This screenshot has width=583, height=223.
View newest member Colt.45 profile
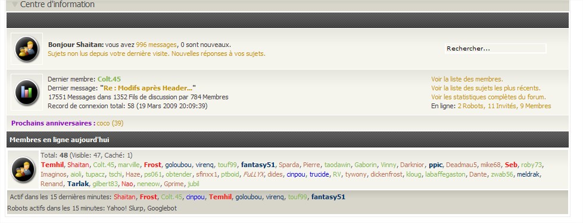[110, 79]
